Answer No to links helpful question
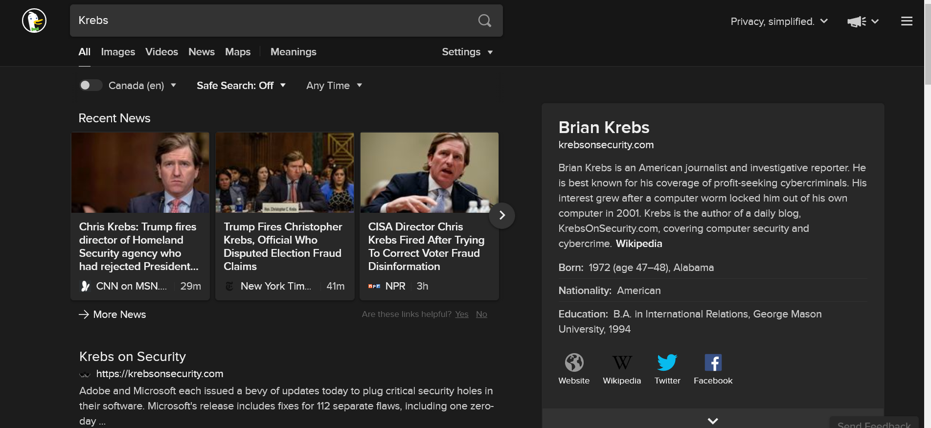The width and height of the screenshot is (931, 428). pyautogui.click(x=481, y=314)
